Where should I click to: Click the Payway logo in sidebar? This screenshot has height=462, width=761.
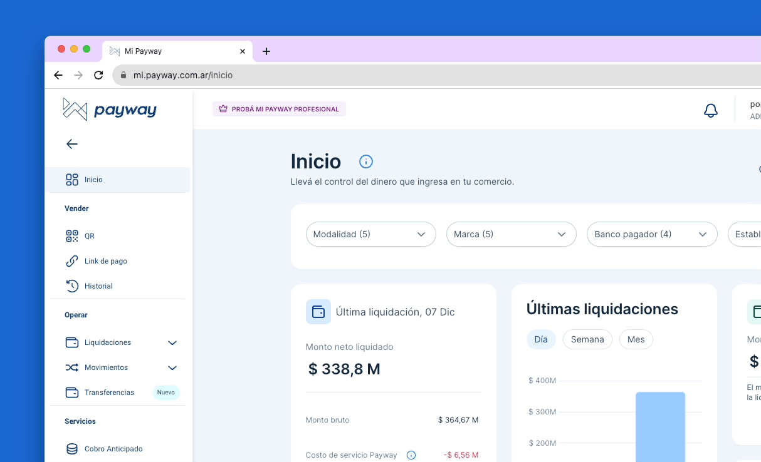coord(110,110)
